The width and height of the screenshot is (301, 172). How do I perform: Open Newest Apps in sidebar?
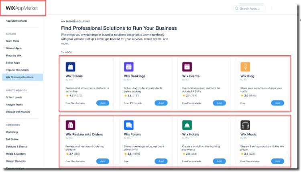tap(14, 48)
